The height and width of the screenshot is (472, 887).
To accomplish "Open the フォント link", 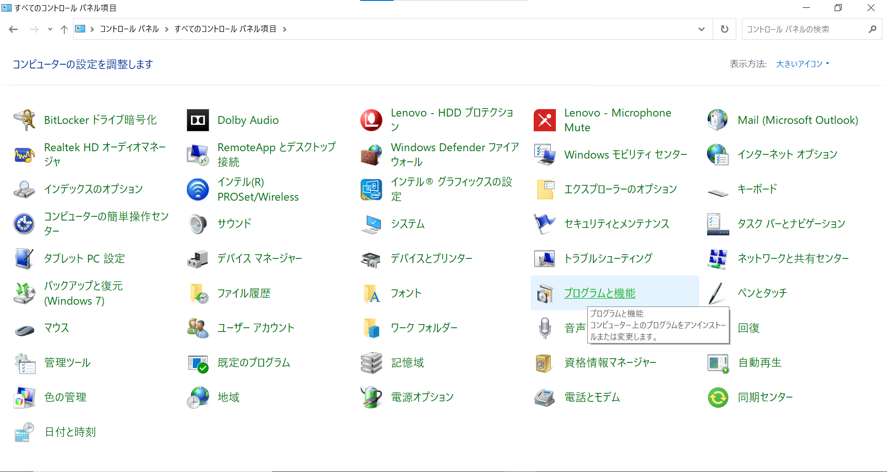I will [406, 293].
